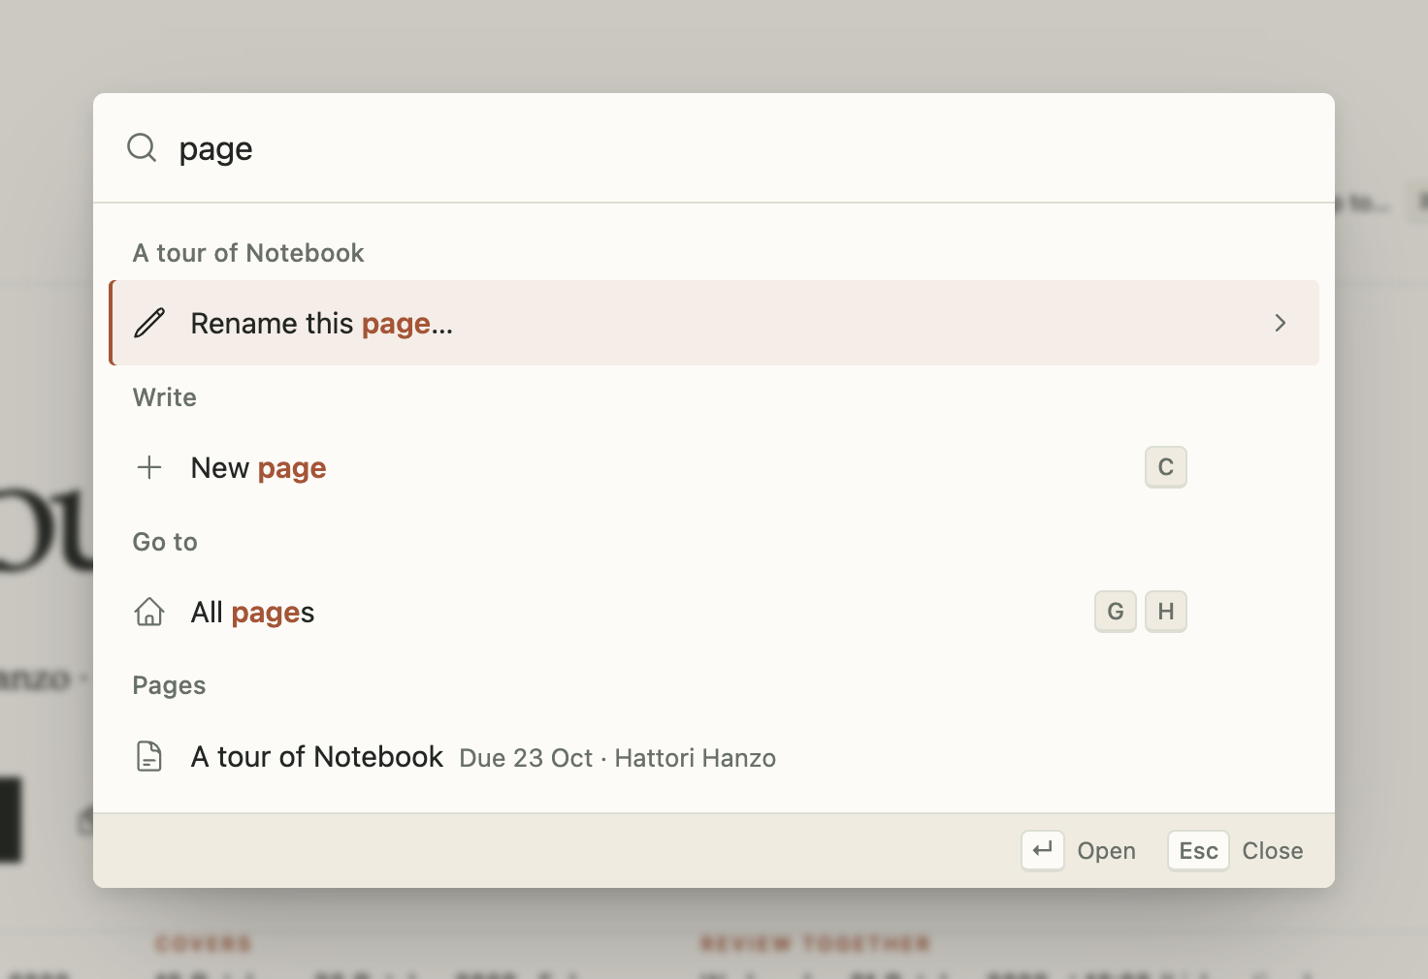Viewport: 1428px width, 979px height.
Task: Click the 'Go to' section header
Action: (x=165, y=542)
